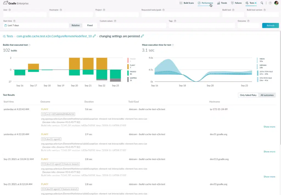Click the help icon beside Hostname label
The width and height of the screenshot is (281, 195).
click(61, 10)
